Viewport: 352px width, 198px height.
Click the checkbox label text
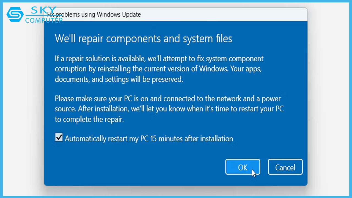(x=148, y=138)
